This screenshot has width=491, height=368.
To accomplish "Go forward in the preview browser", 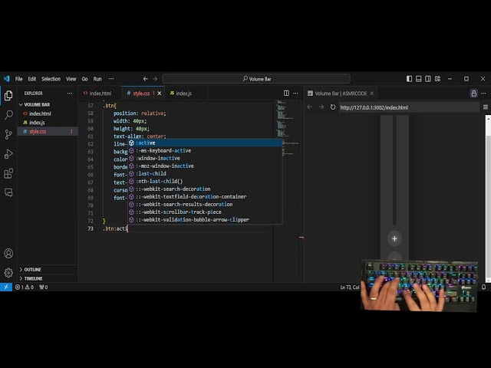I will tap(321, 107).
